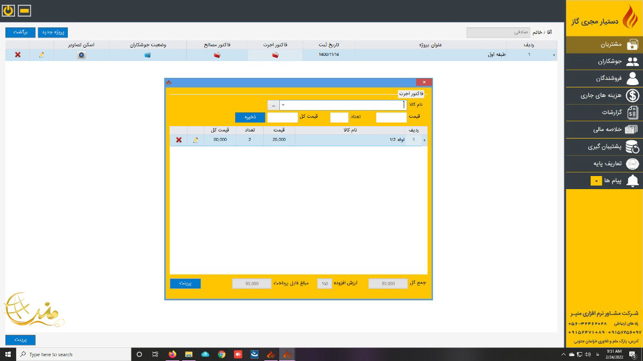The width and height of the screenshot is (643, 361).
Task: Open the wage invoice (فاکتور اجرت) icon in project row
Action: pos(275,55)
